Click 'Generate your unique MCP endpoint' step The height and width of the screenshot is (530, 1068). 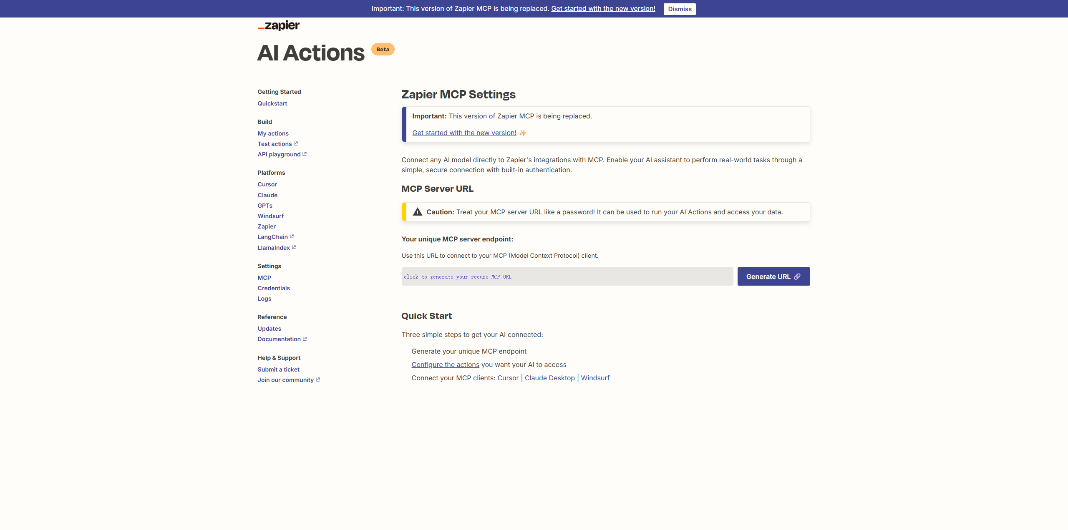(x=469, y=351)
